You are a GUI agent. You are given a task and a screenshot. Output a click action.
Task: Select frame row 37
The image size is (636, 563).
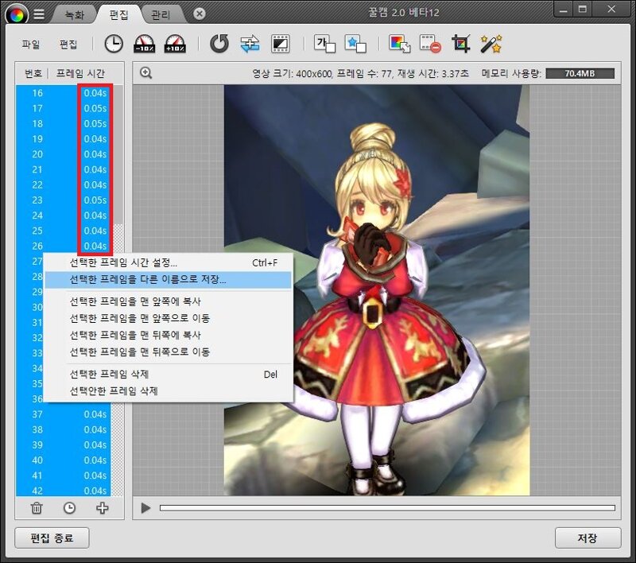click(64, 414)
